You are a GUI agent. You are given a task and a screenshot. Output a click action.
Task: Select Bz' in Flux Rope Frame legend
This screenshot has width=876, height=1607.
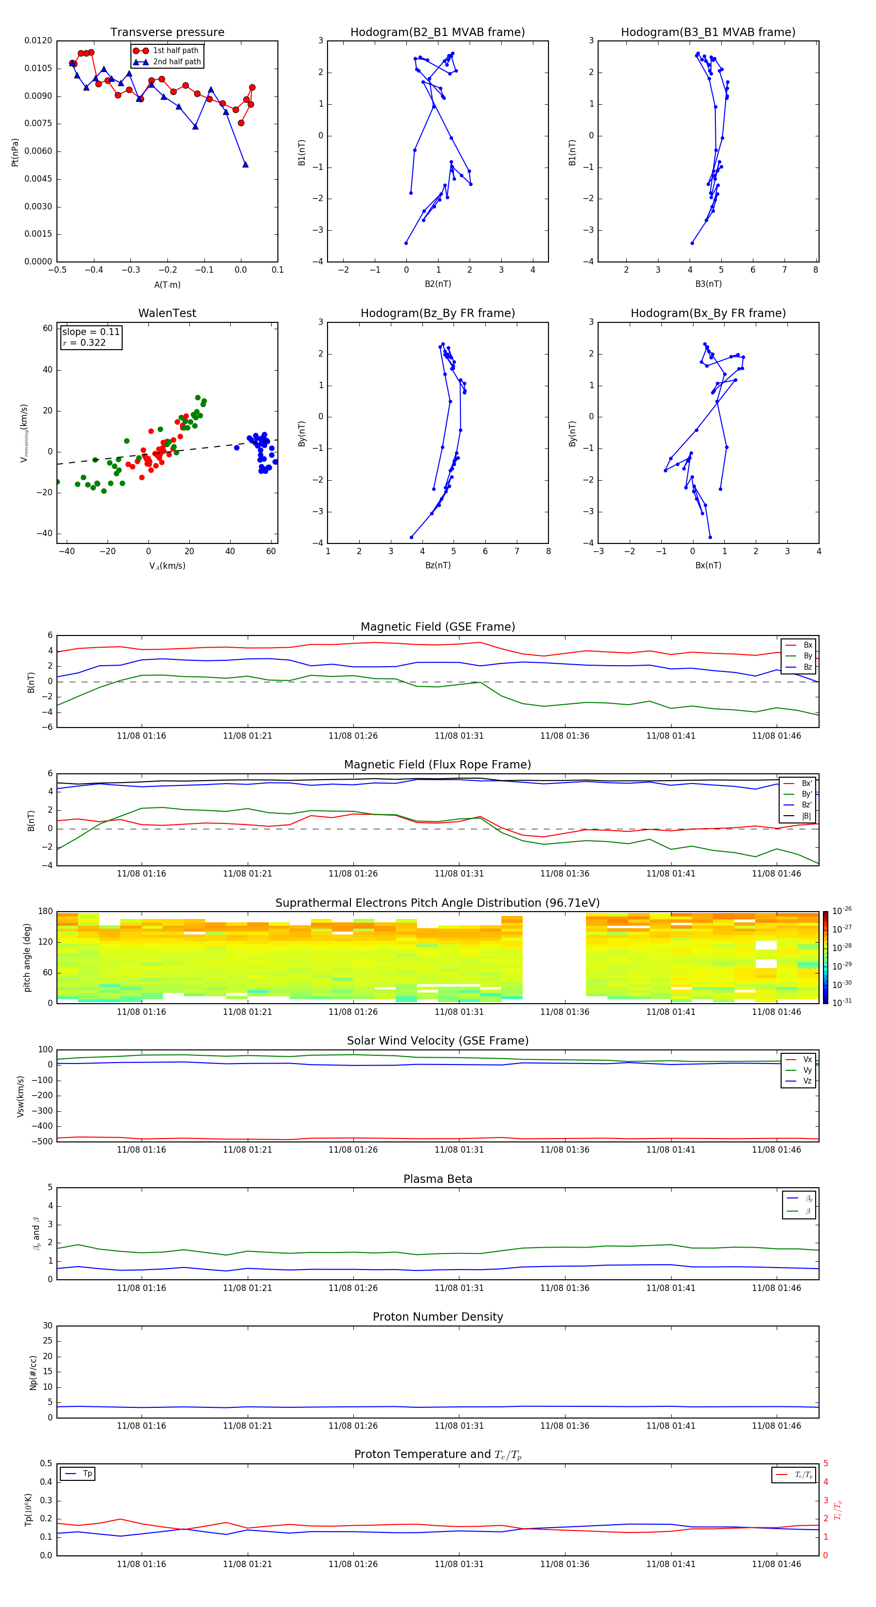(798, 805)
